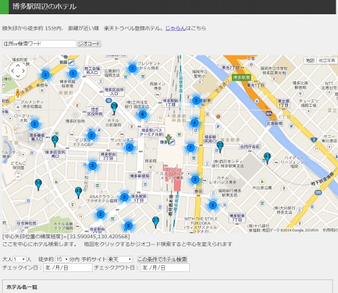
Task: Click the ハイアットリージェンシー福岡 hotel icon
Action: [x=276, y=162]
